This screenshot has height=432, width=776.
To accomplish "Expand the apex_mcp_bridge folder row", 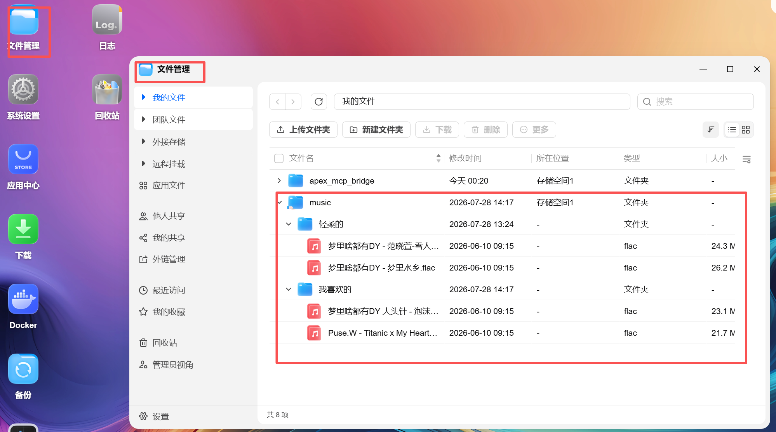I will point(279,180).
